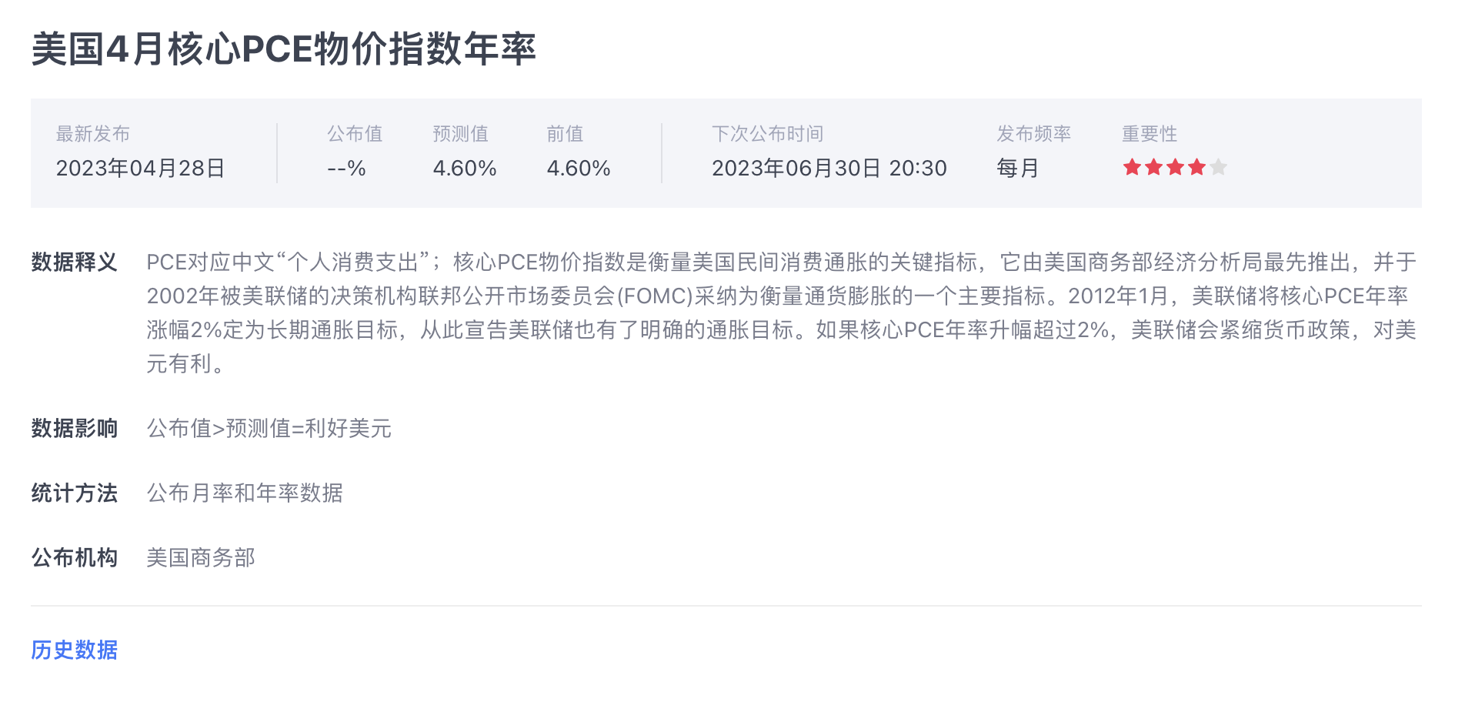This screenshot has height=702, width=1465.
Task: Click the 下次公布时间 label
Action: point(767,134)
